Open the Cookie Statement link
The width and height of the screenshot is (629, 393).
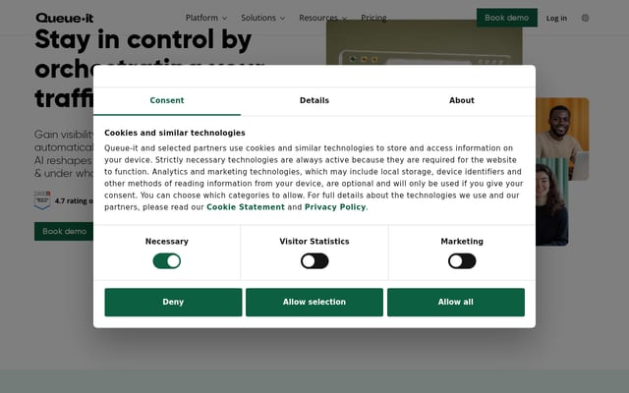coord(246,207)
